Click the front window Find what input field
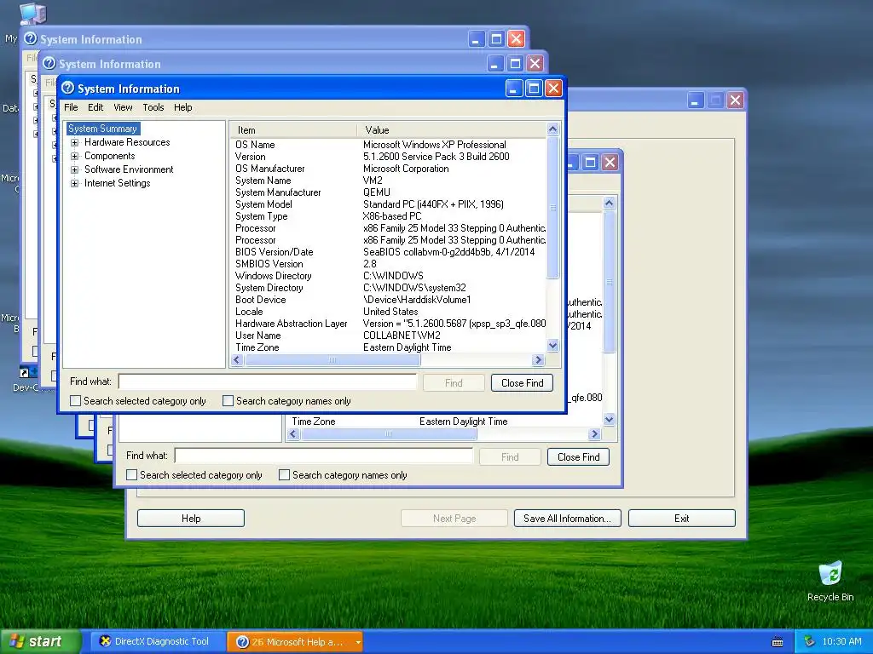The width and height of the screenshot is (873, 654). coord(267,381)
